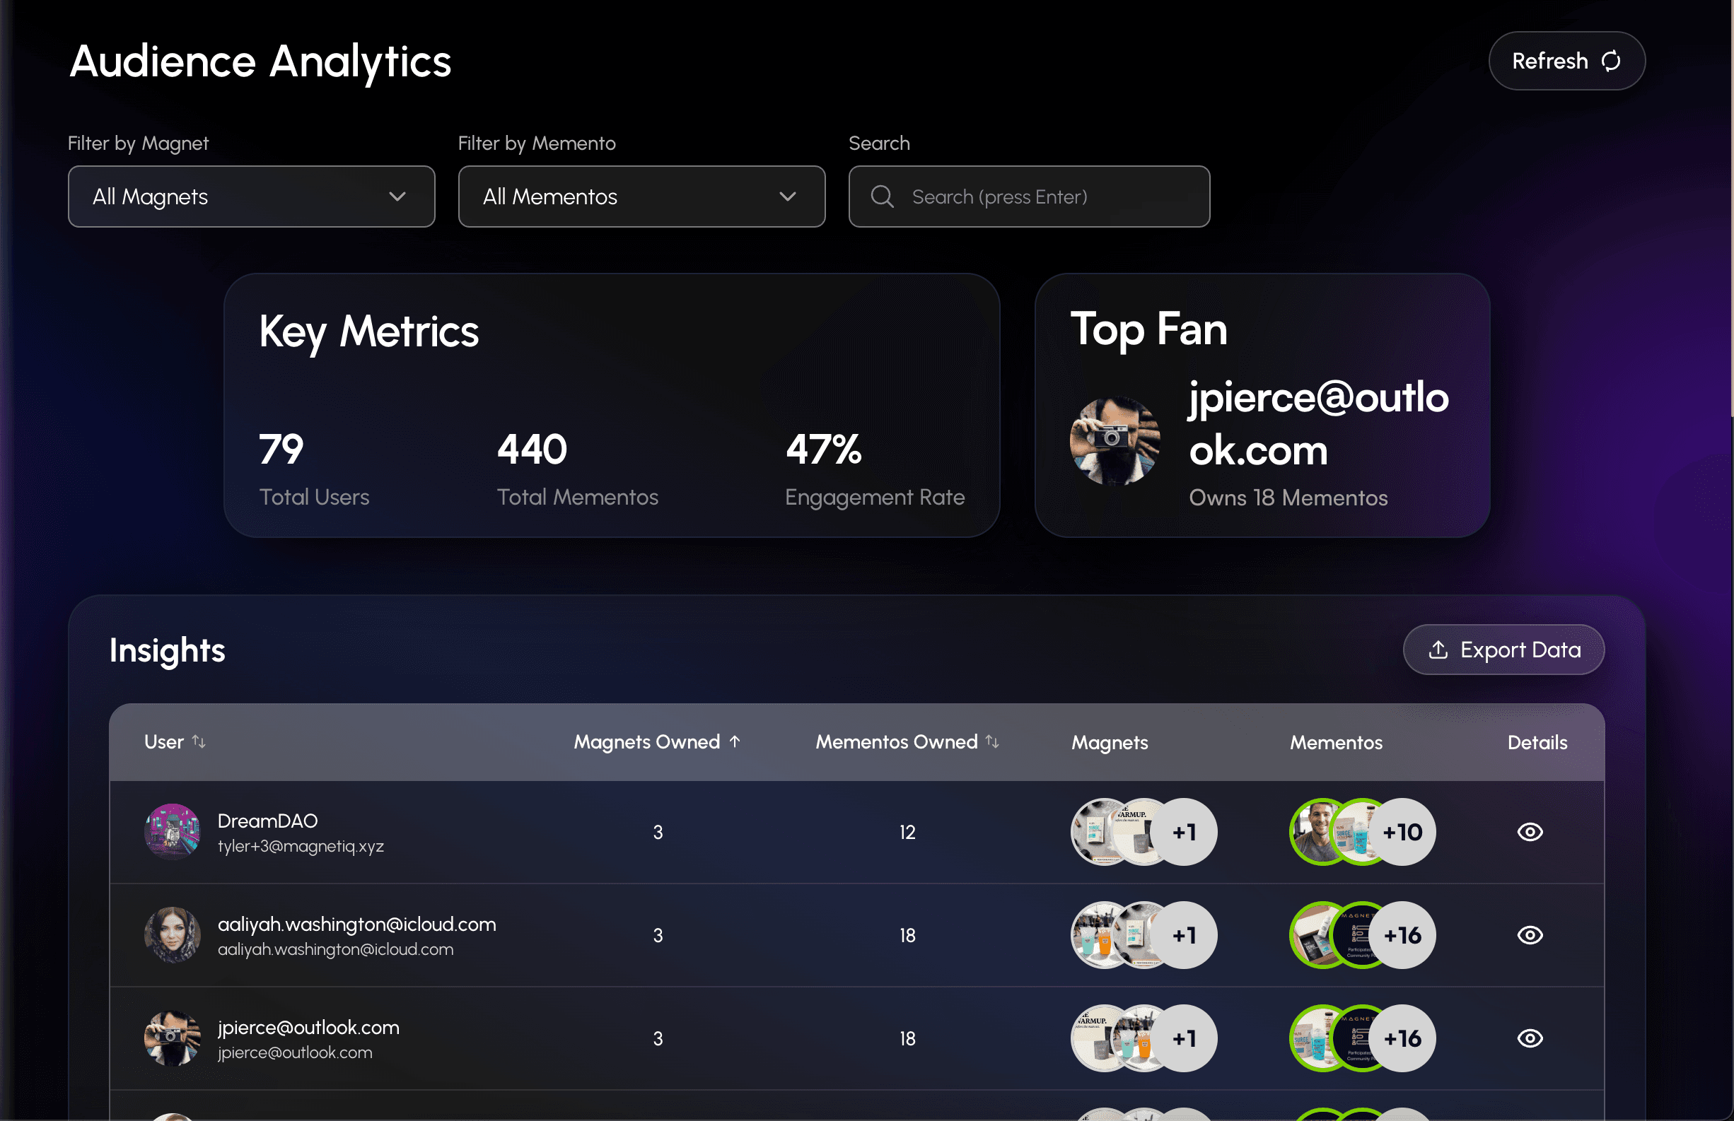The width and height of the screenshot is (1734, 1121).
Task: Click the Refresh button
Action: pos(1566,60)
